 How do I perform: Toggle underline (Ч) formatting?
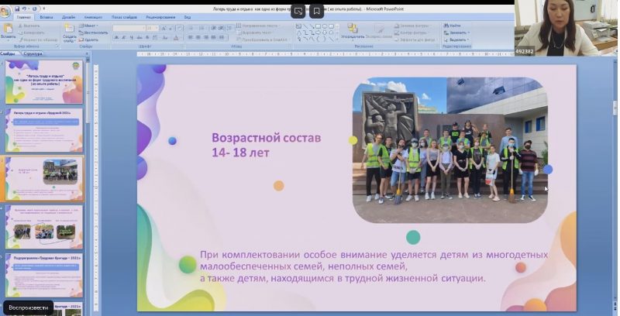click(131, 37)
